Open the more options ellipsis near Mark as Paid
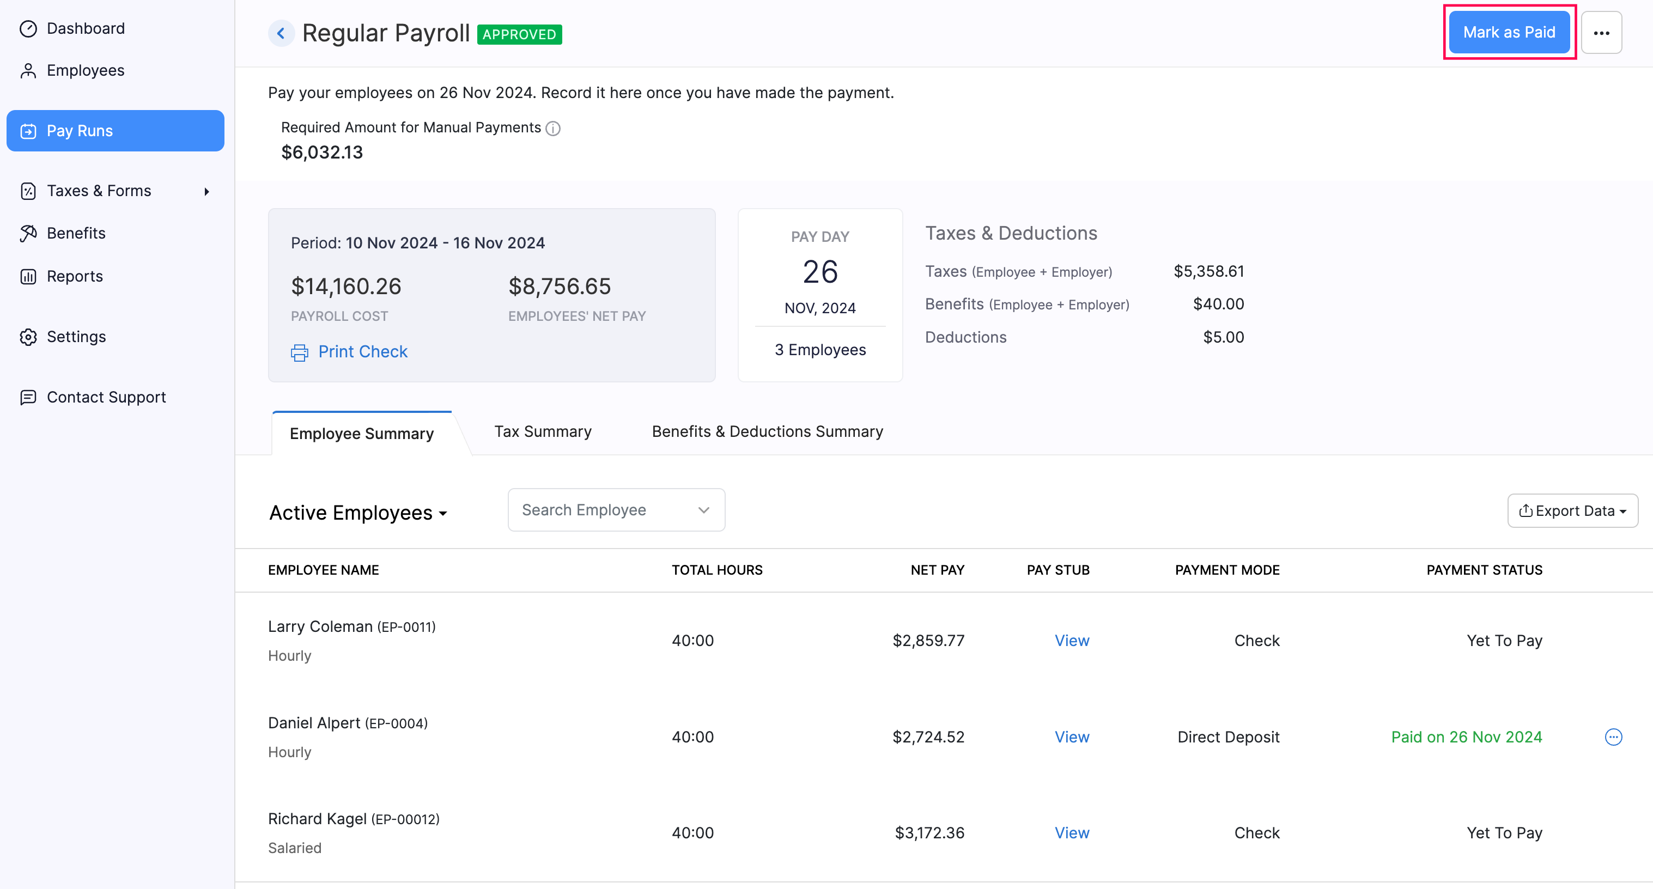 pyautogui.click(x=1602, y=32)
